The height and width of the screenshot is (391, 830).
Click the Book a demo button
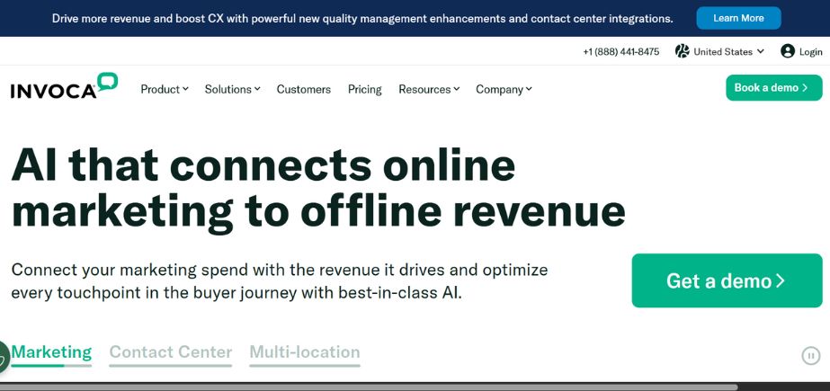[x=774, y=88]
